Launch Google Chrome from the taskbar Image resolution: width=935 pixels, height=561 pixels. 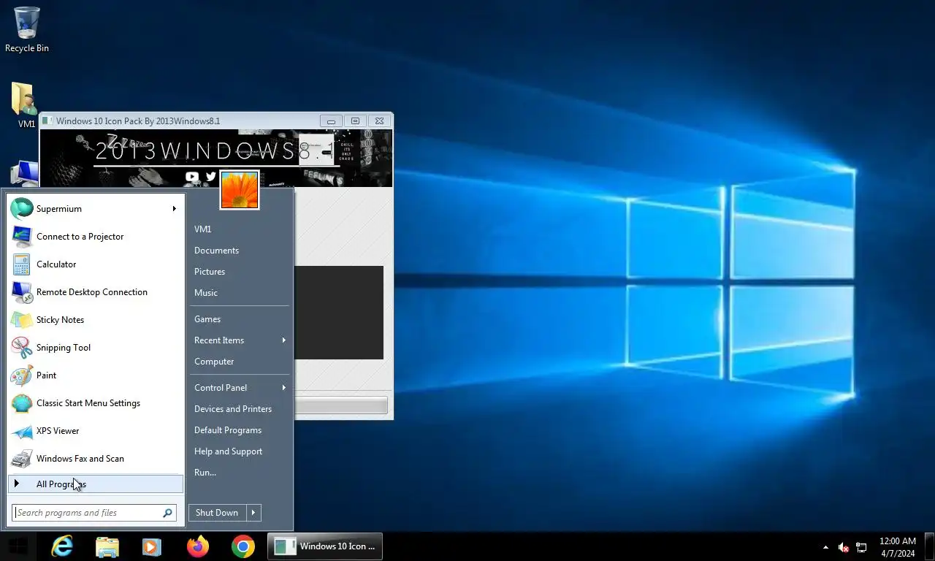pyautogui.click(x=243, y=546)
